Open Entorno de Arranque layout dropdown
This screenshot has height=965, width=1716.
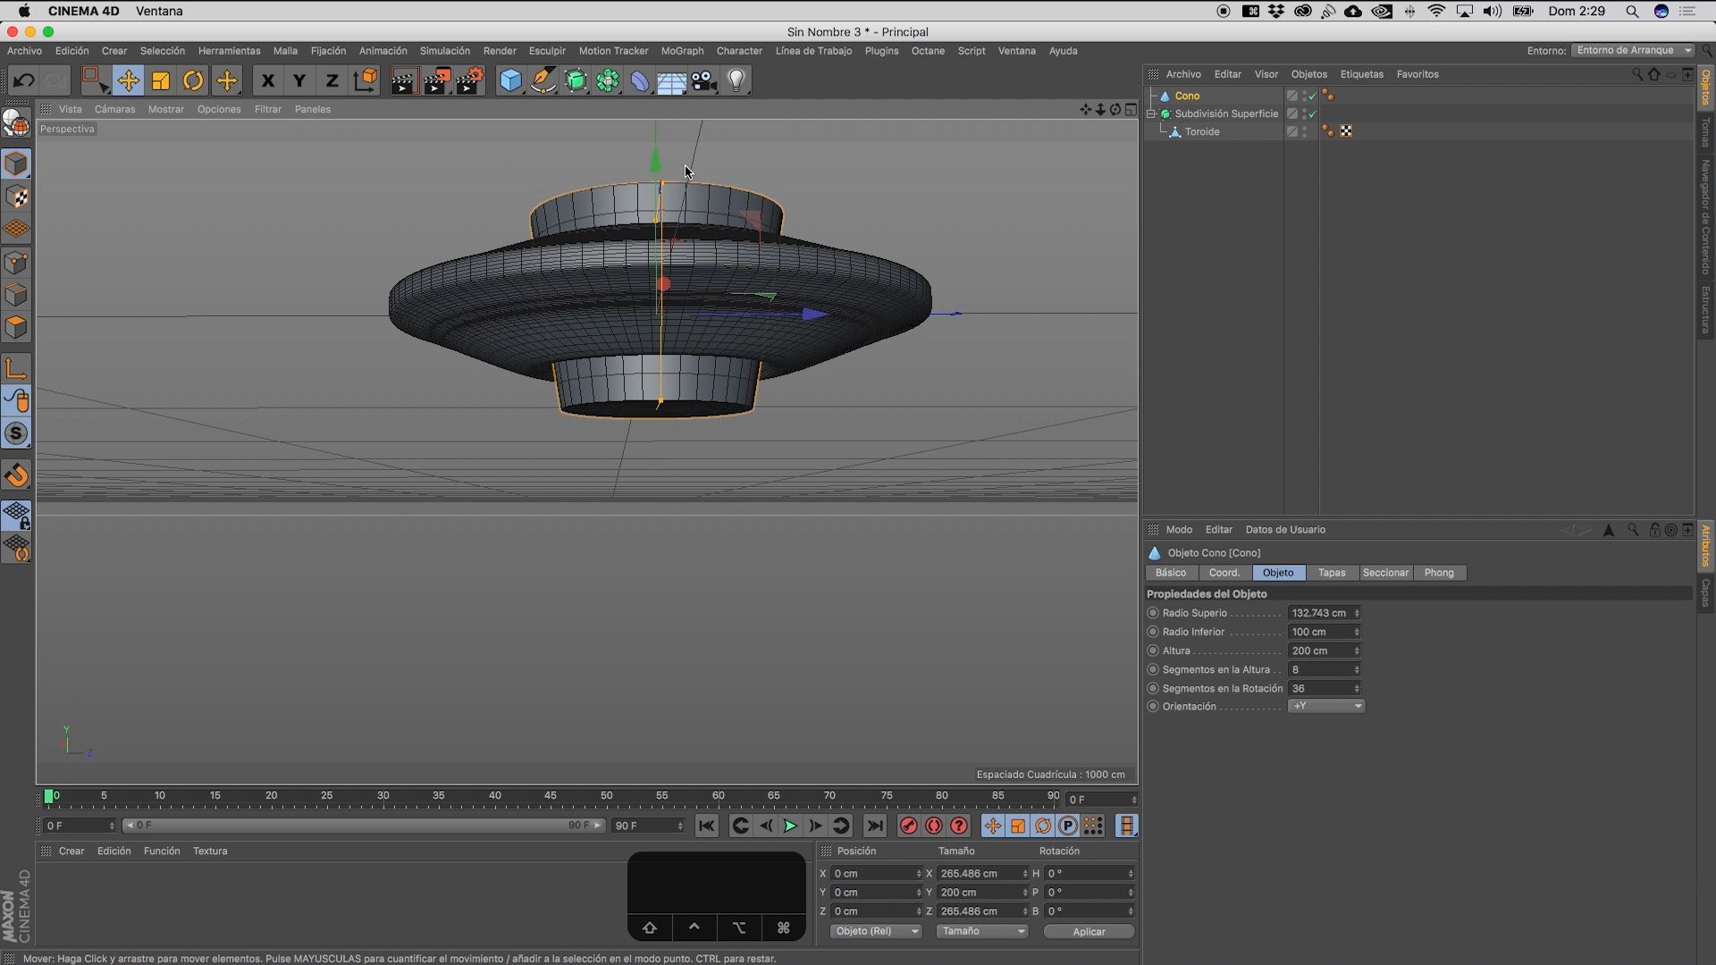[x=1633, y=51]
